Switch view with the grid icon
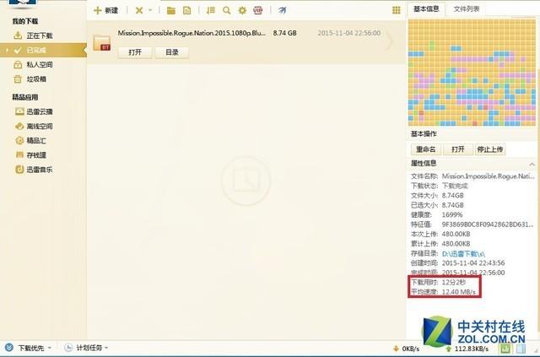Screen dimensions: 540x357 coord(397,10)
